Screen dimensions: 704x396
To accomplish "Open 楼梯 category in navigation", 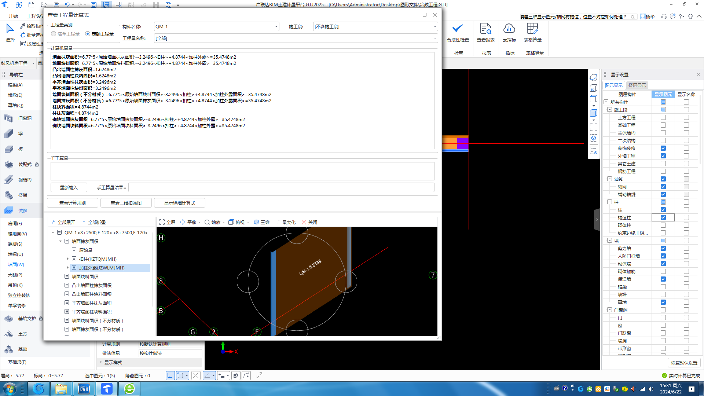I will pos(23,195).
